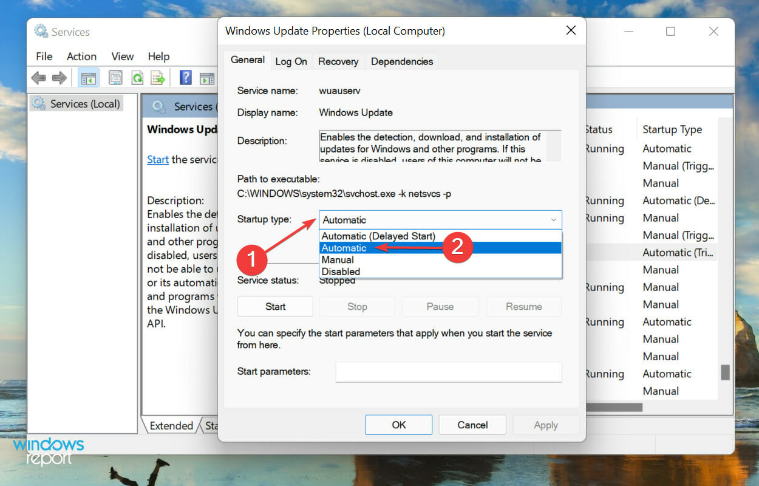The width and height of the screenshot is (759, 486).
Task: Open the Help menu in Services window
Action: [x=158, y=56]
